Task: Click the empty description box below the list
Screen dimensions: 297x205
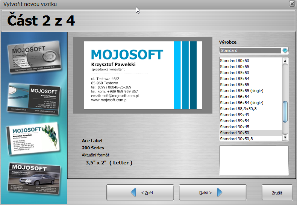Action: click(x=254, y=161)
